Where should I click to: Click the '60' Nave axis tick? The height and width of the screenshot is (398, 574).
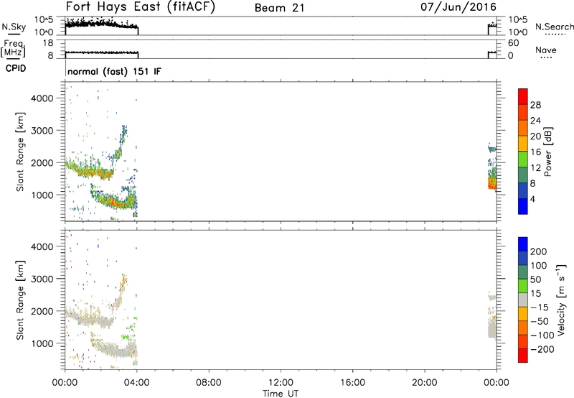pos(513,43)
